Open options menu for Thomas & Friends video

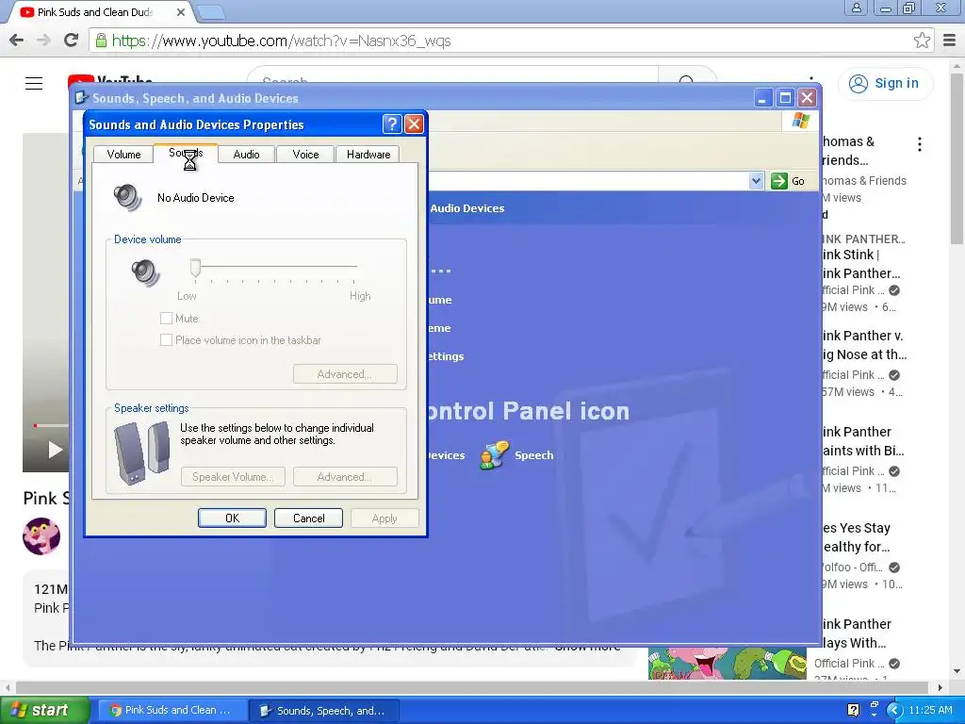pyautogui.click(x=920, y=144)
